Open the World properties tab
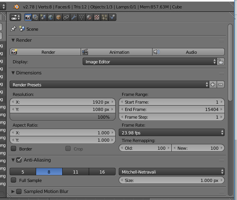Viewport: 237px width, 200px height. pyautogui.click(x=51, y=17)
